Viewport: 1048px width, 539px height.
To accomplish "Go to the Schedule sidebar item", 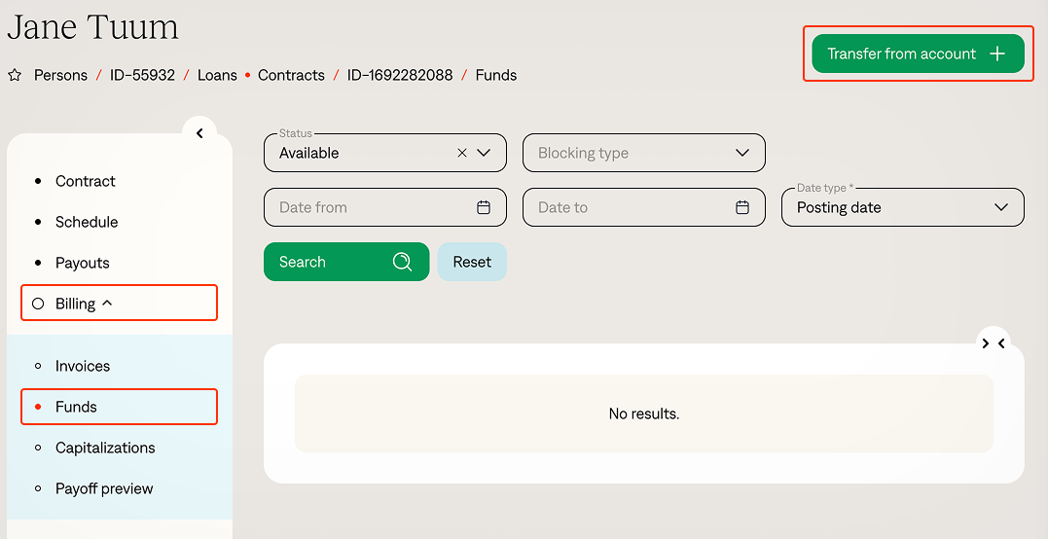I will click(87, 222).
